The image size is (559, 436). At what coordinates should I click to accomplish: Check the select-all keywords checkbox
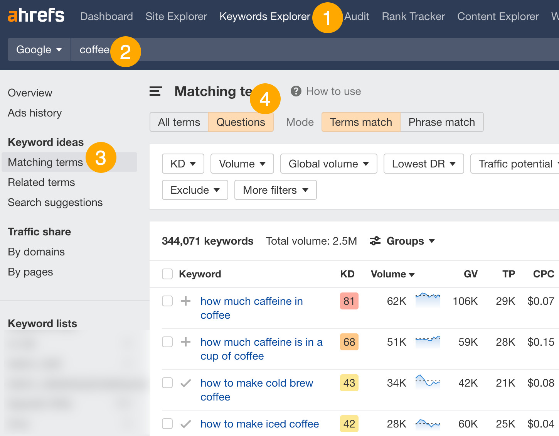click(167, 274)
